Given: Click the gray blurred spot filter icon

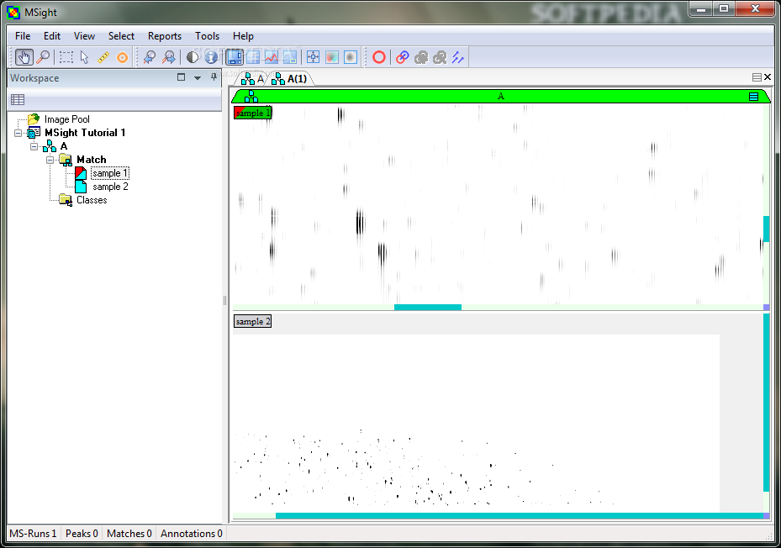Looking at the screenshot, I should pyautogui.click(x=351, y=57).
